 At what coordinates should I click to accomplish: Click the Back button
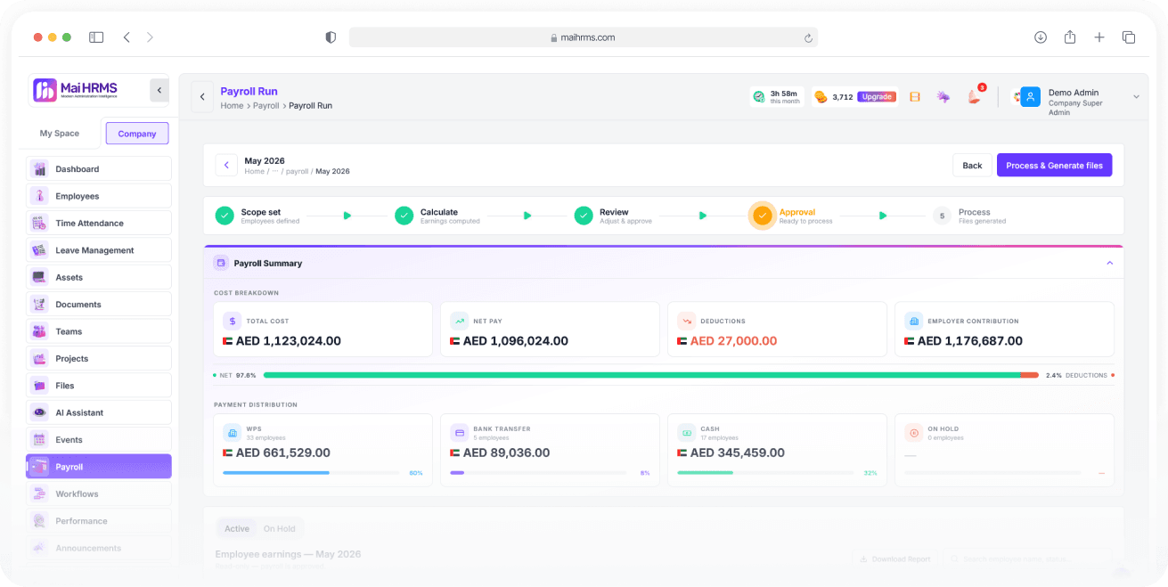coord(972,166)
